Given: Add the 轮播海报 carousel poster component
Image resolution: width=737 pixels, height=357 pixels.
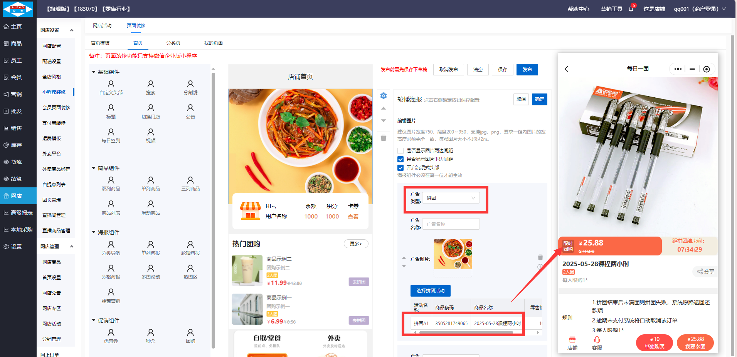Looking at the screenshot, I should tap(190, 247).
